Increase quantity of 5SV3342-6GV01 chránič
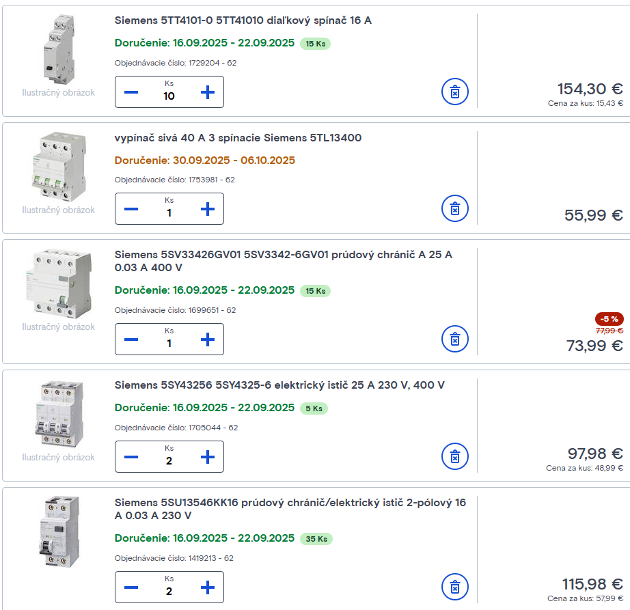Screen dimensions: 630x610 (207, 339)
